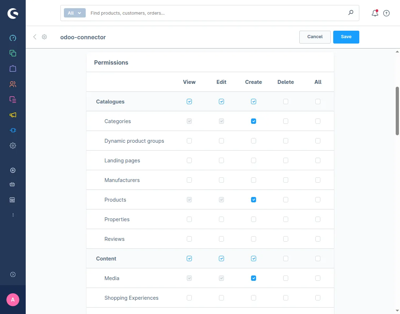Click the Permissions card heading
Screen dimensions: 400x314
pyautogui.click(x=111, y=62)
